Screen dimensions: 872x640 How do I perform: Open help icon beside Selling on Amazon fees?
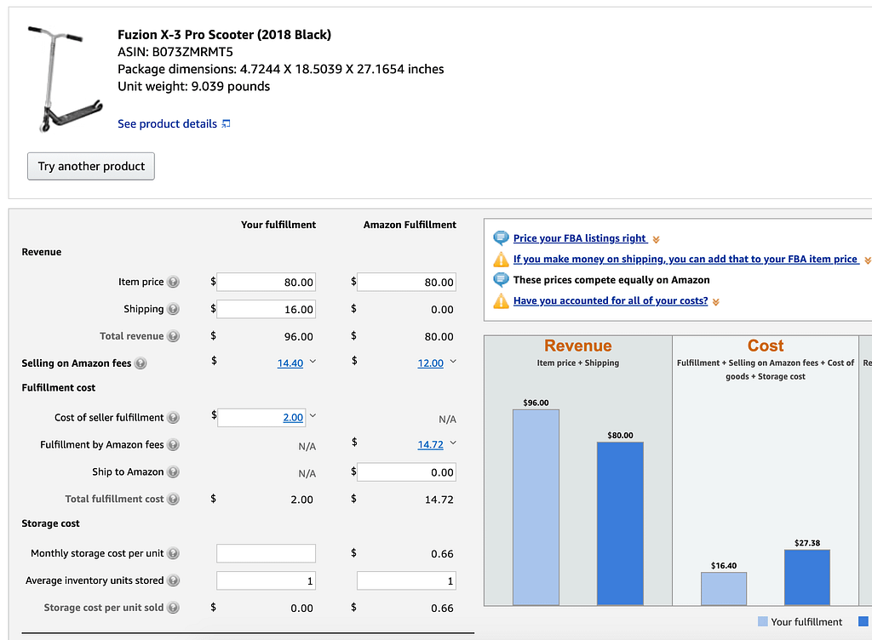point(141,363)
